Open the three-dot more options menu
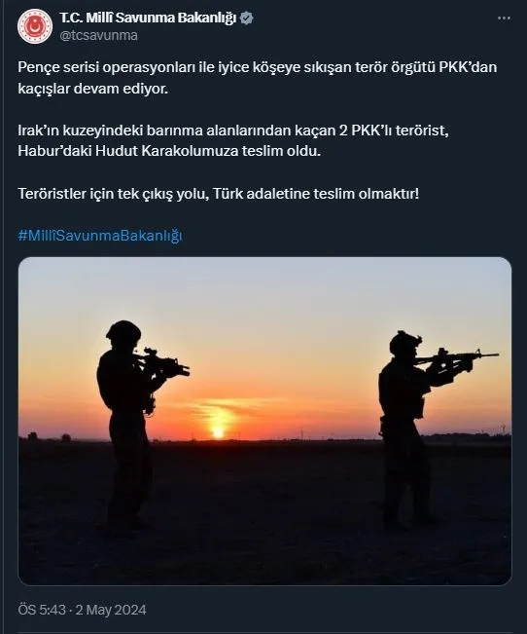The height and width of the screenshot is (634, 527). (x=504, y=19)
